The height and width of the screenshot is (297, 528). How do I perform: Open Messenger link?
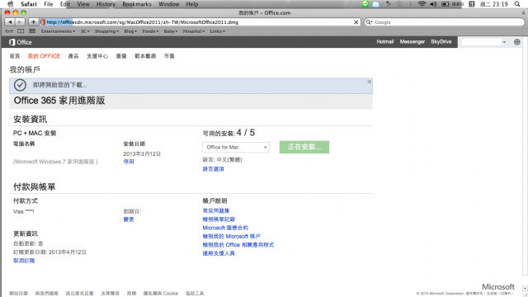click(412, 42)
